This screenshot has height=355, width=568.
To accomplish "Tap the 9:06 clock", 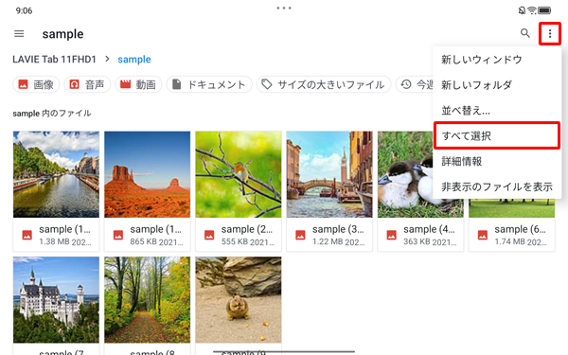I will point(24,10).
